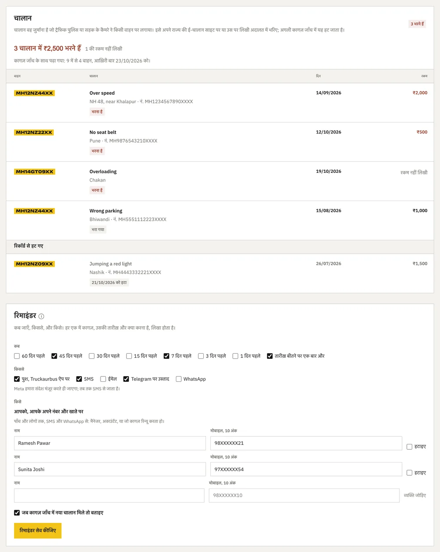Click the '3 भरने हैं' badge at top right

(417, 24)
